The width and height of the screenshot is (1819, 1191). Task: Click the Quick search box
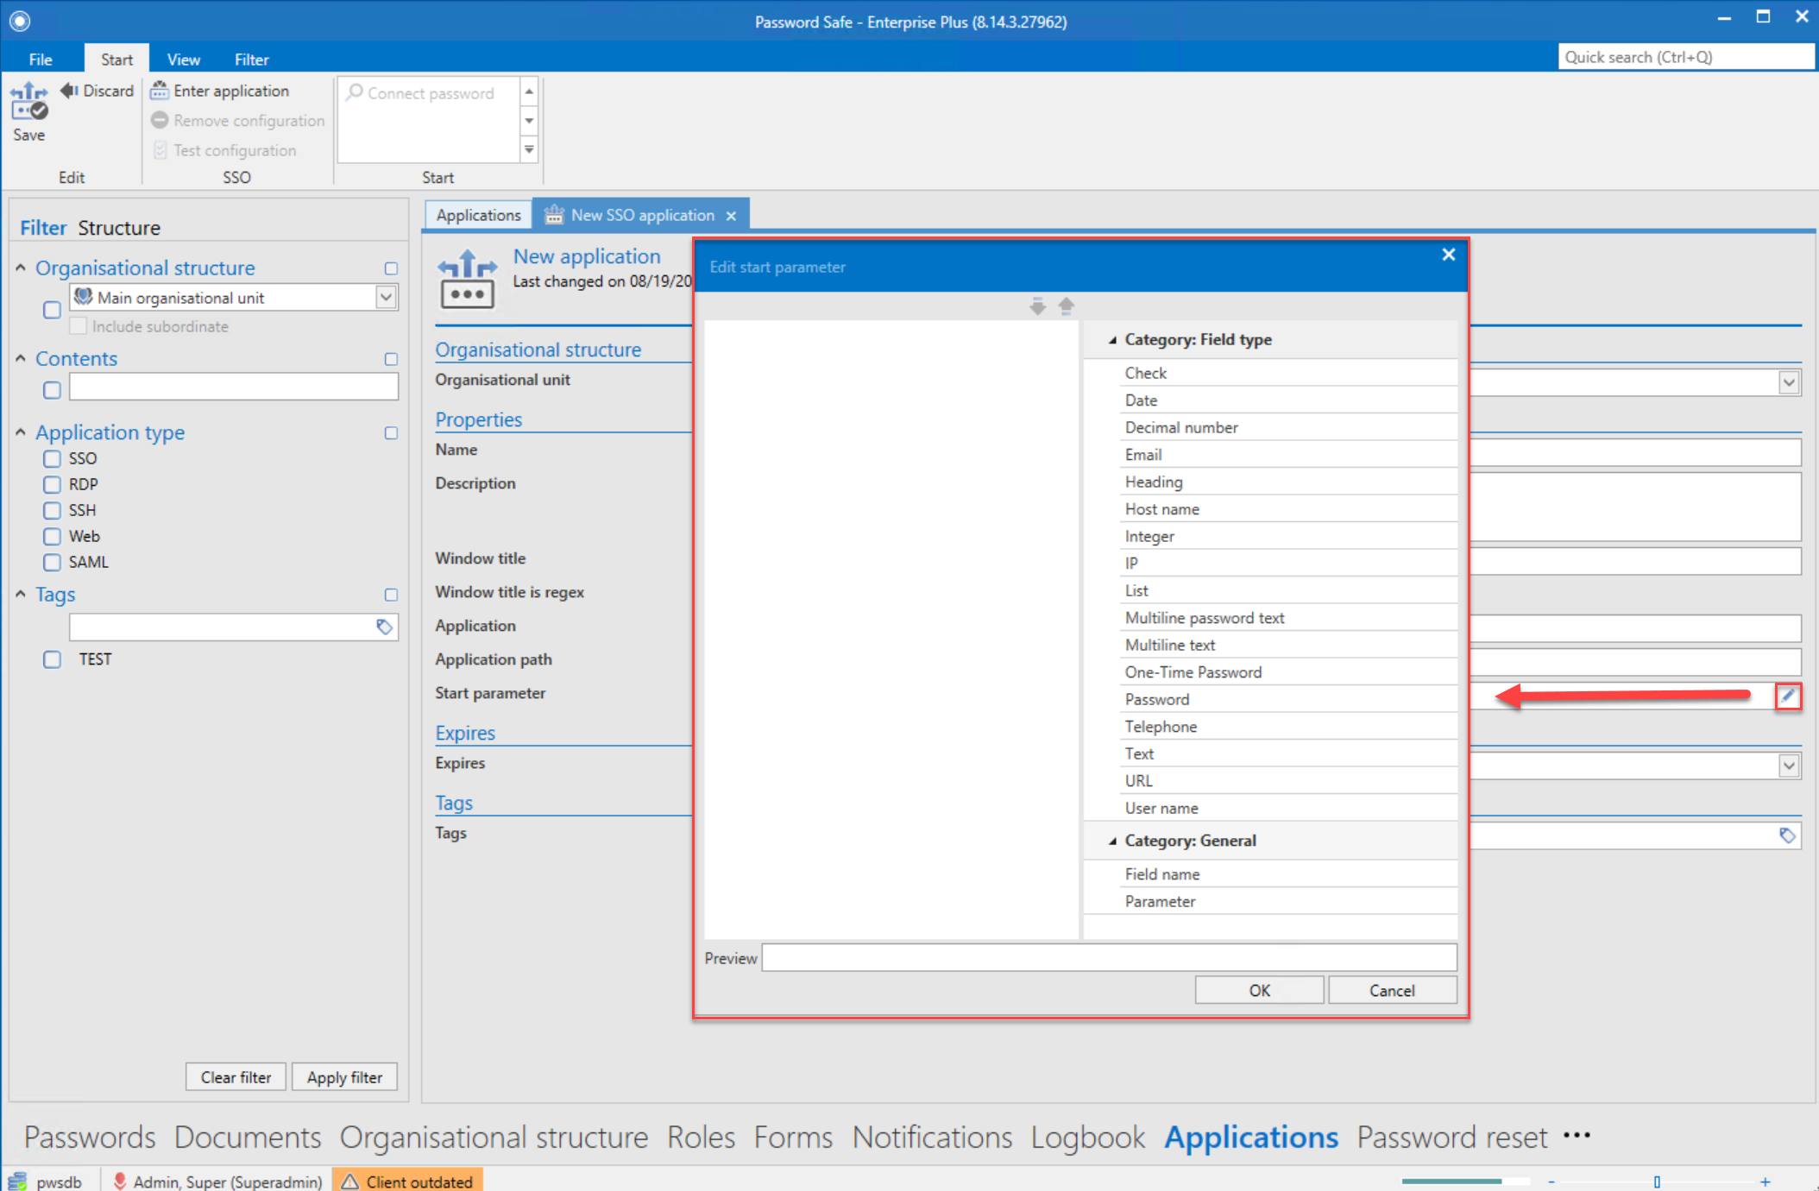click(x=1685, y=57)
